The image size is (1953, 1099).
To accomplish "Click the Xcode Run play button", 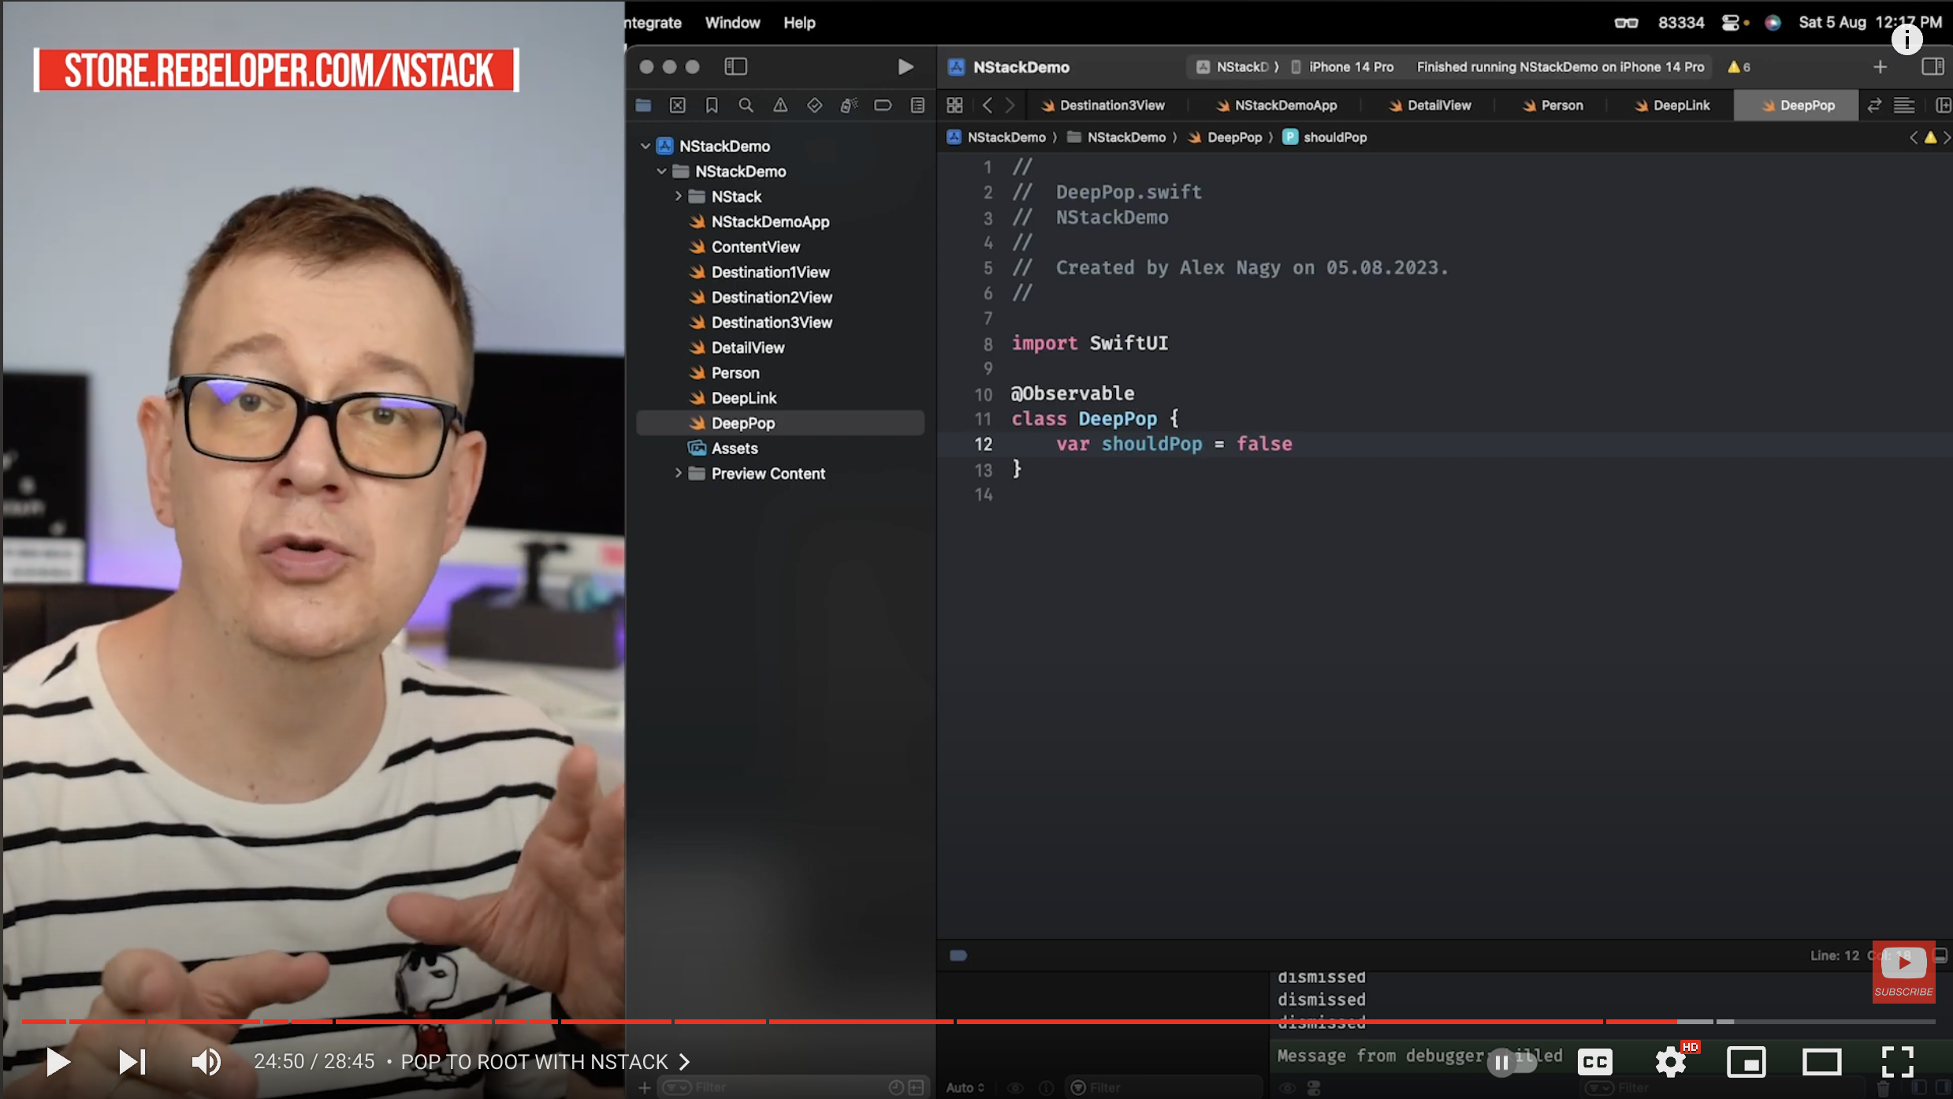I will [x=905, y=67].
